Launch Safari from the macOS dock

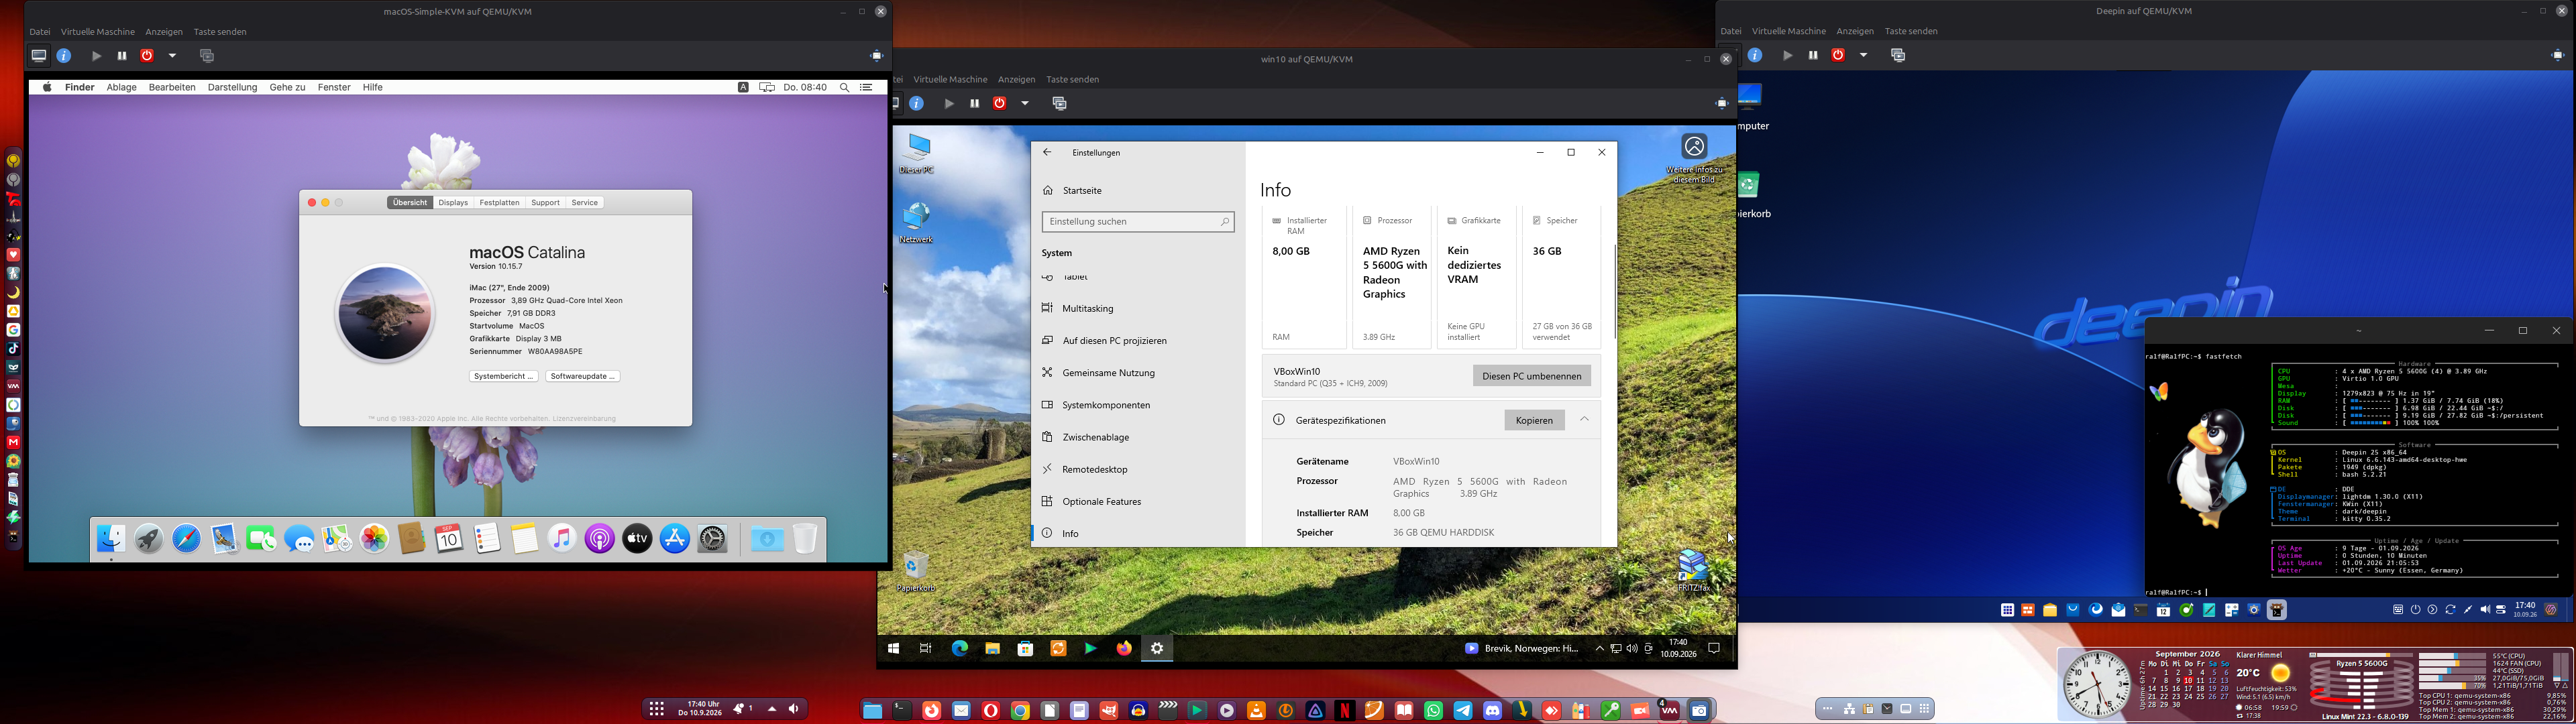tap(186, 540)
